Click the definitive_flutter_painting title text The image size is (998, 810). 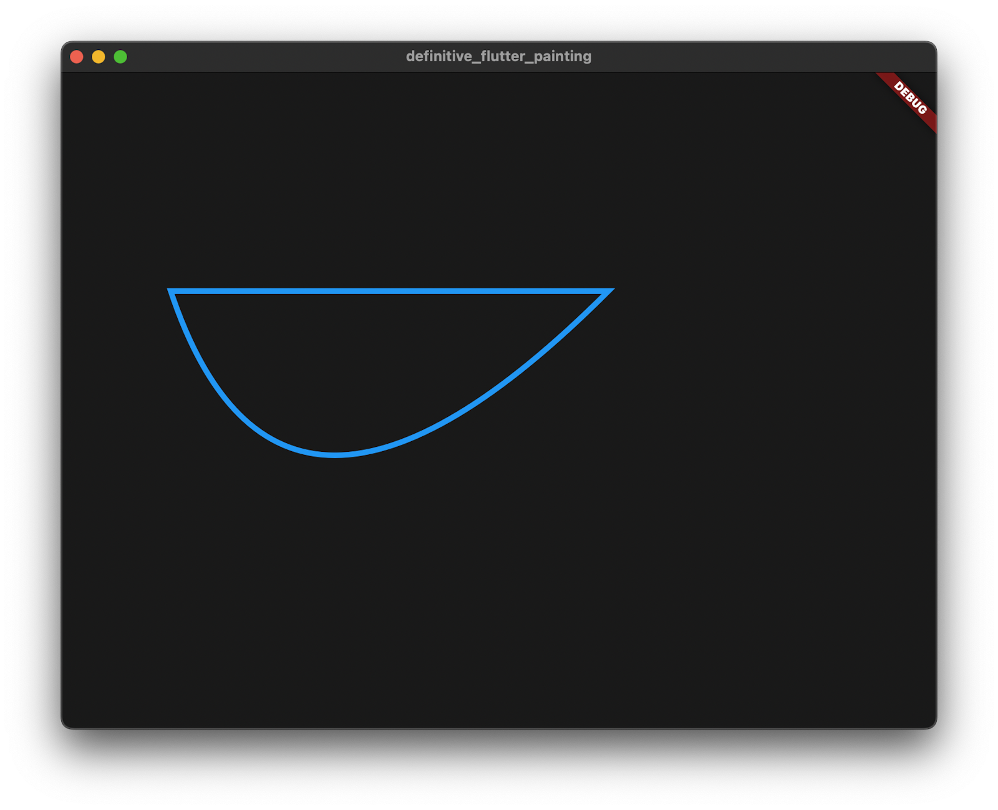498,56
